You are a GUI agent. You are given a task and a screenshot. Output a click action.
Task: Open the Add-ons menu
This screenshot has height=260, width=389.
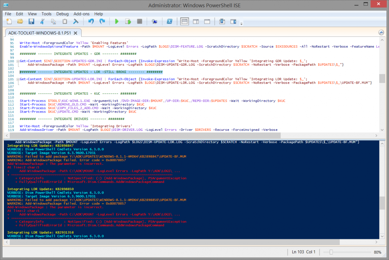(x=81, y=14)
